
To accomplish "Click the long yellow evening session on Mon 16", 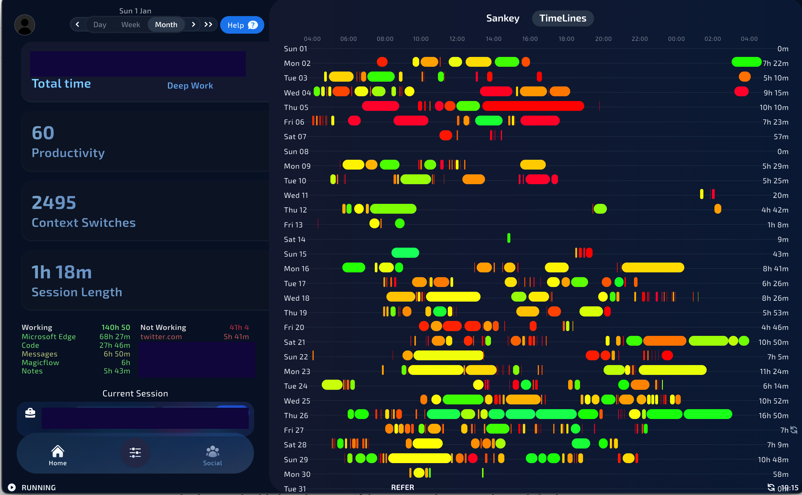I will click(653, 268).
